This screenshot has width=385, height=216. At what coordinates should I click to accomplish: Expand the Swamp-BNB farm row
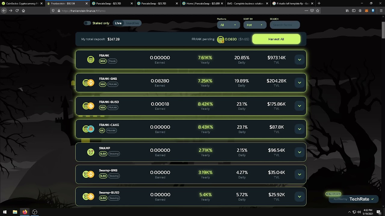coord(300,174)
